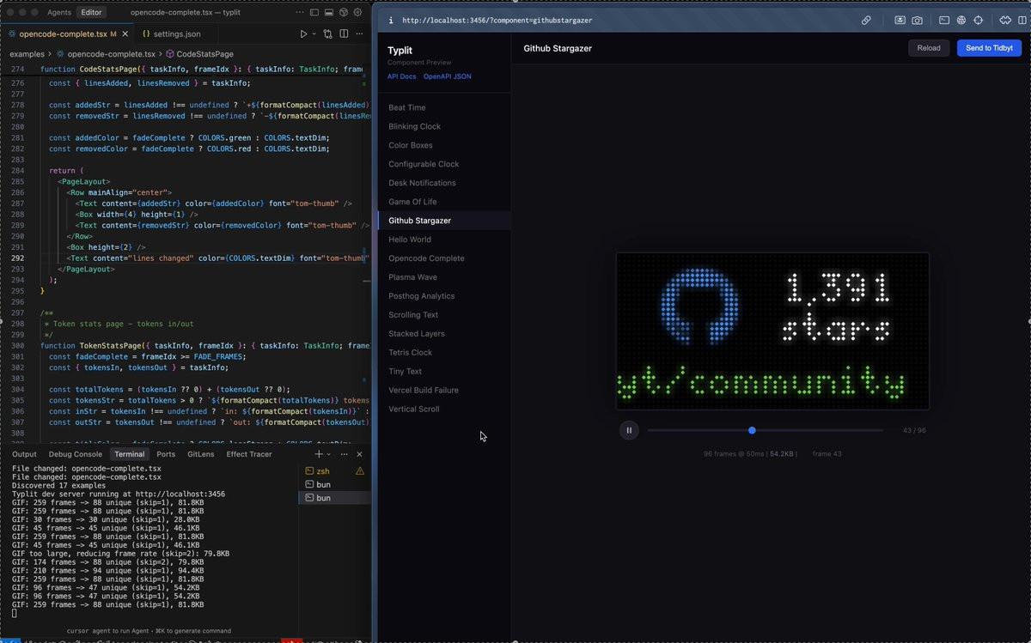Close the terminal panel with the X
Screen dimensions: 1031x643
pyautogui.click(x=359, y=454)
